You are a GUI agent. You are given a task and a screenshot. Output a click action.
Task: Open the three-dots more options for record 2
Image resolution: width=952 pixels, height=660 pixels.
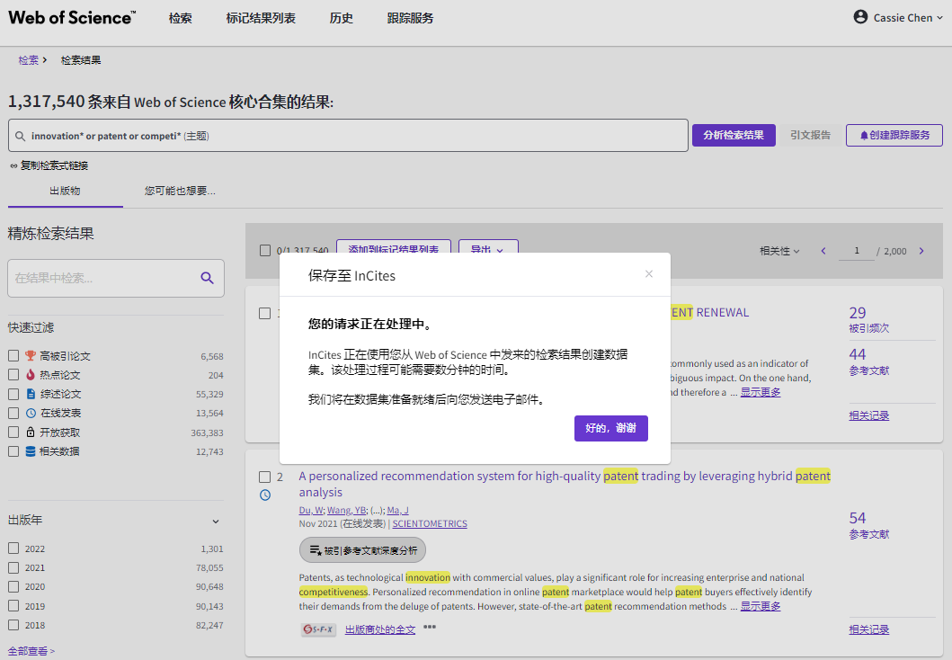click(429, 628)
